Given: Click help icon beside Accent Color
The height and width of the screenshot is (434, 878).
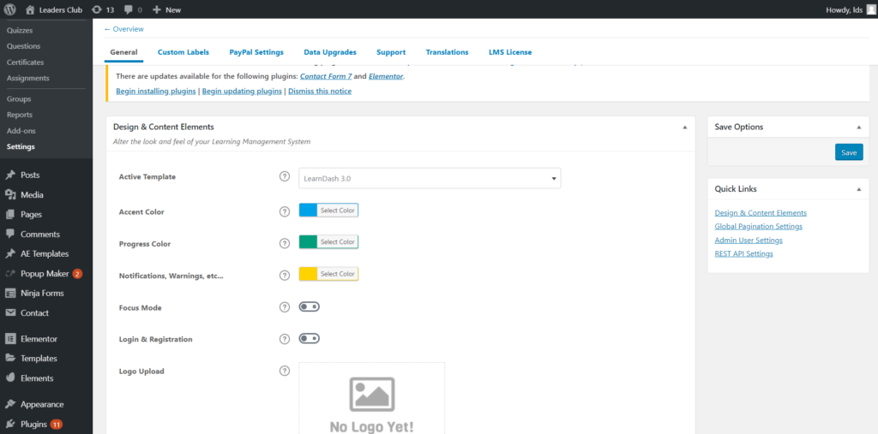Looking at the screenshot, I should click(285, 211).
